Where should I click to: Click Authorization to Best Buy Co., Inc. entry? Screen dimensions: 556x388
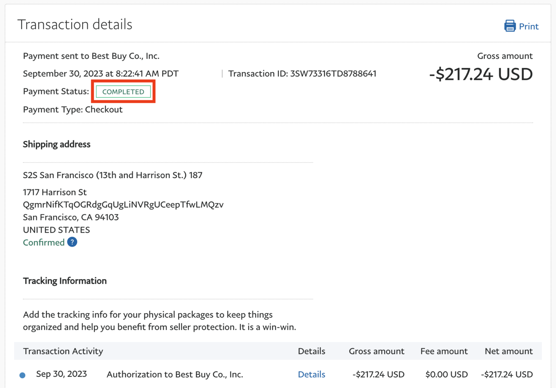coord(174,374)
